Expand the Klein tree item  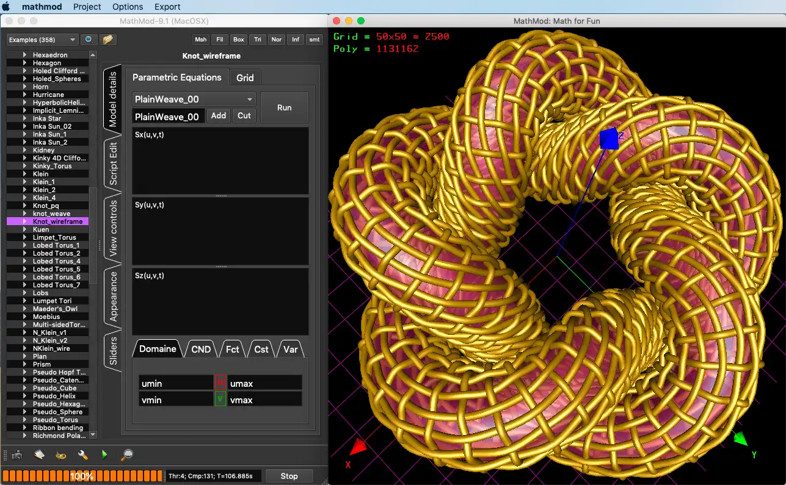click(x=24, y=174)
